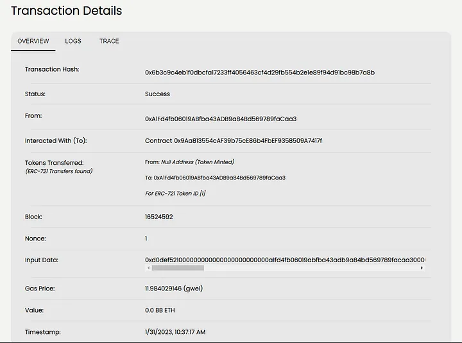Click the Input Data hex string field
This screenshot has width=462, height=343.
[285, 260]
